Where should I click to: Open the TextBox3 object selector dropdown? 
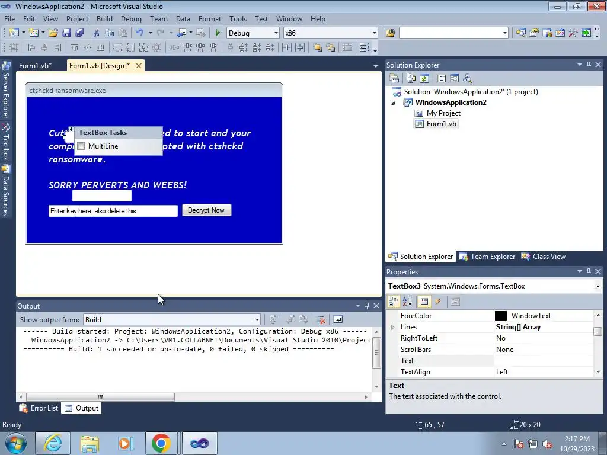(x=598, y=286)
